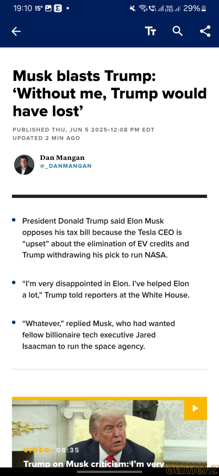Image resolution: width=219 pixels, height=476 pixels.
Task: Tap the muted sound status icon
Action: click(x=132, y=8)
